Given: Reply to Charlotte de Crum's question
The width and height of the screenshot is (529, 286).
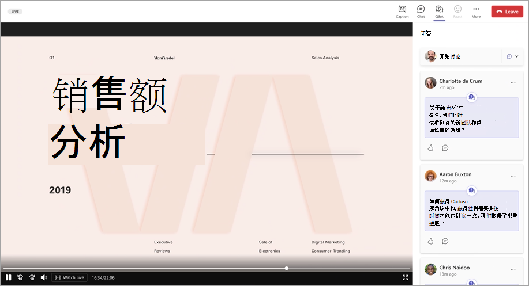Looking at the screenshot, I should [x=445, y=148].
